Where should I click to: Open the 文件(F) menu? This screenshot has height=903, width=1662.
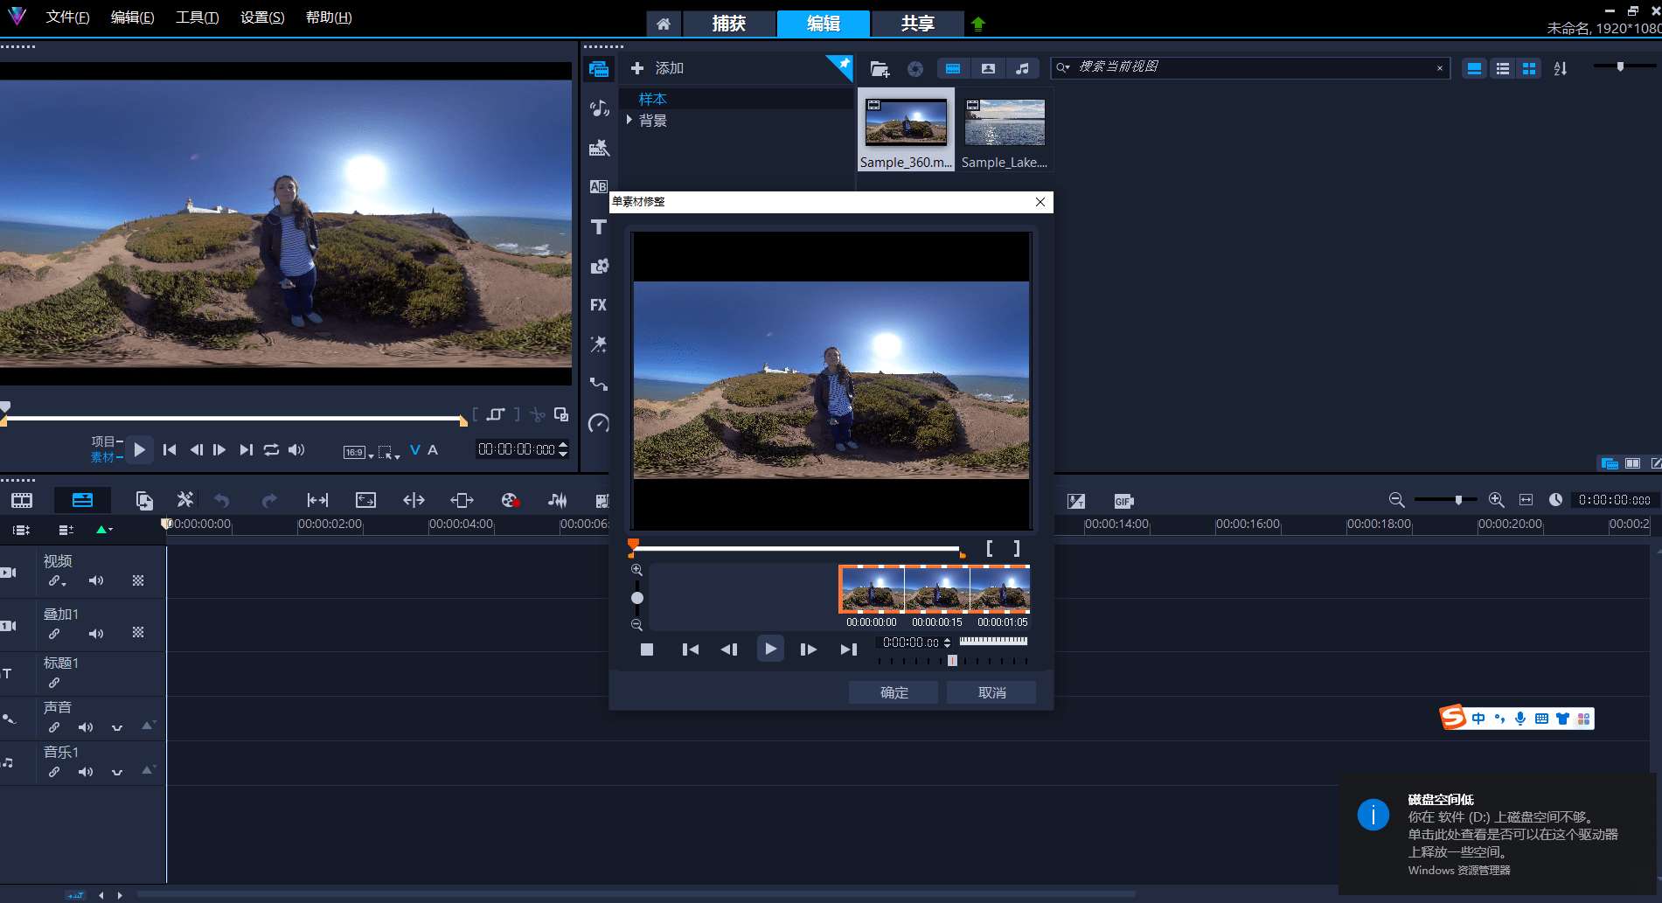tap(67, 17)
